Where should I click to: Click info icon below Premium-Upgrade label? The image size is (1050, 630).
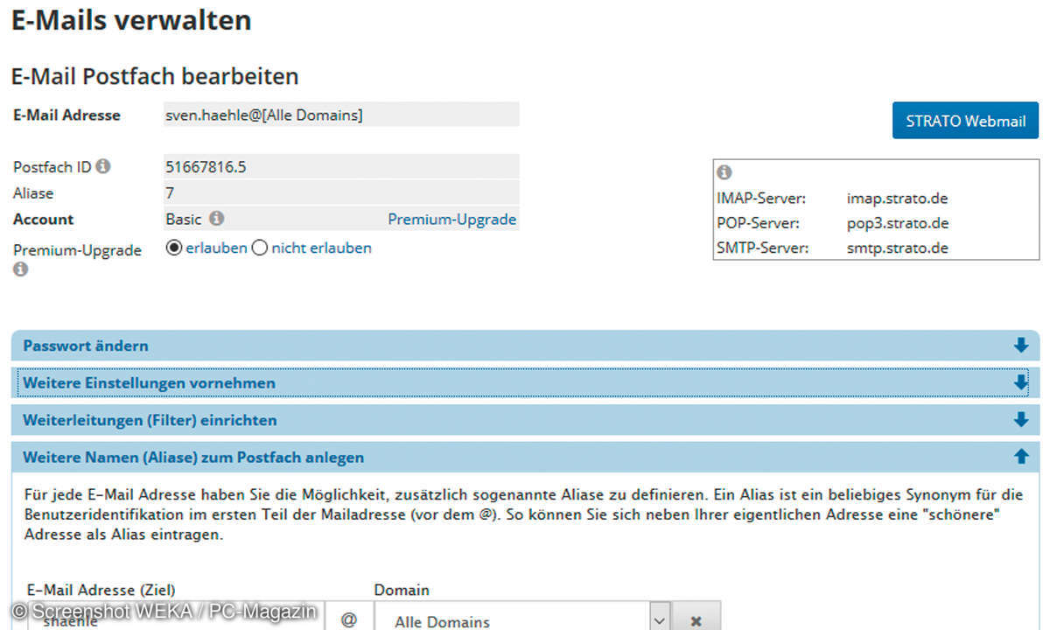(x=20, y=269)
